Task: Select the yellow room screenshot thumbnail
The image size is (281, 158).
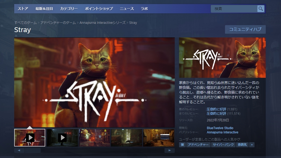Action: pos(159,138)
